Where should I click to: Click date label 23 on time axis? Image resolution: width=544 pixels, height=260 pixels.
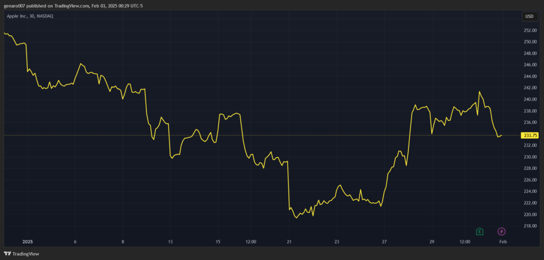point(337,241)
